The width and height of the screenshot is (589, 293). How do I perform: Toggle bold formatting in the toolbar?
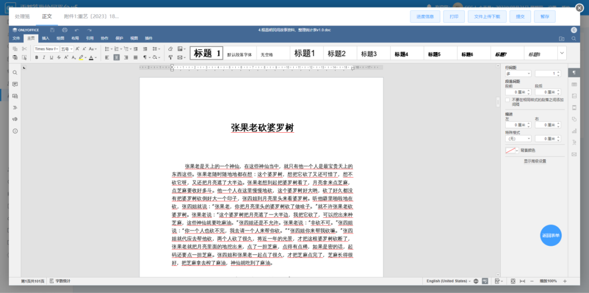coord(37,57)
